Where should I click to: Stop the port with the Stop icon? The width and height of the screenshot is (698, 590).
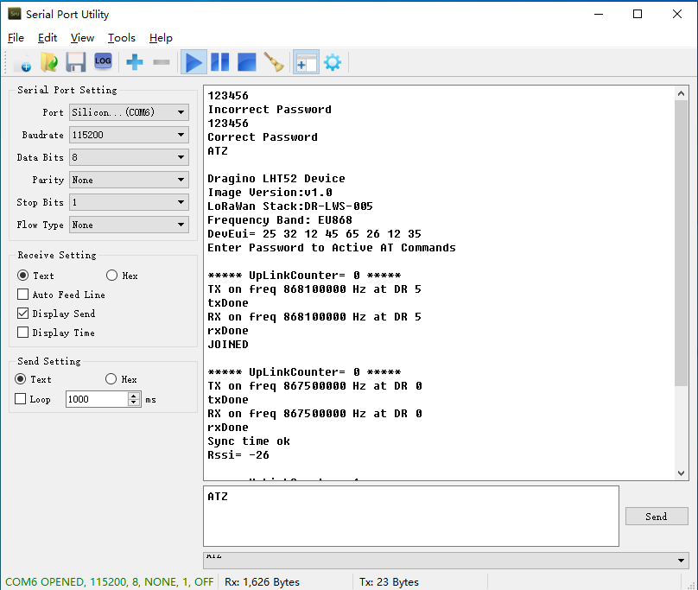pyautogui.click(x=246, y=62)
